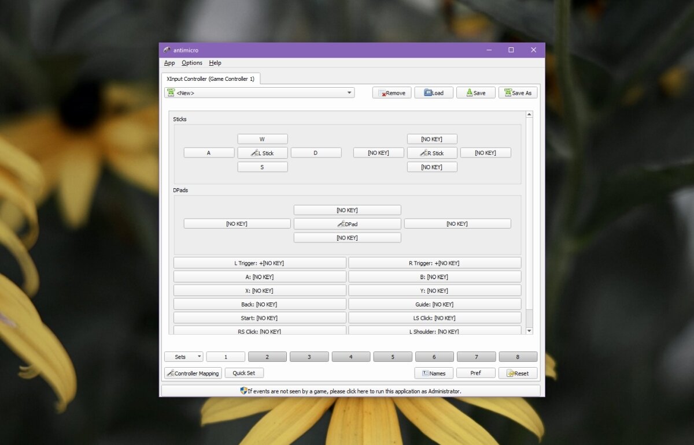Screen dimensions: 694x445
Task: Select the XInput Controller tab
Action: click(x=211, y=78)
